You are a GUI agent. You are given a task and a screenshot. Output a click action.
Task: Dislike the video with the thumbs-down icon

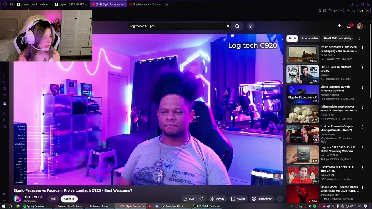[x=201, y=199]
